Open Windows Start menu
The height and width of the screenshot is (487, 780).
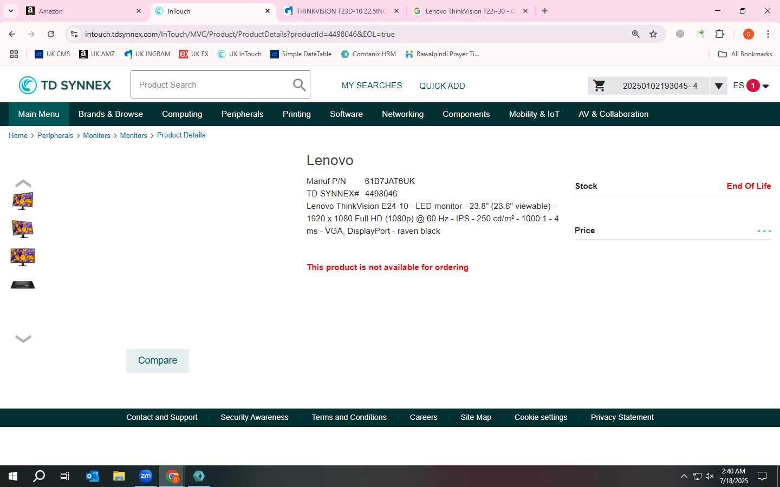click(13, 476)
